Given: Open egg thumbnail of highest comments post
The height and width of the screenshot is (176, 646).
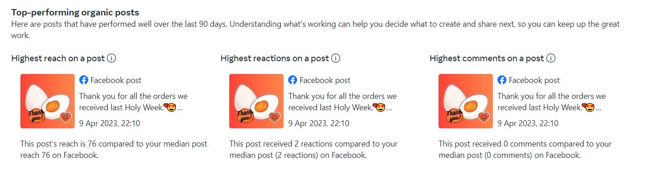Looking at the screenshot, I should pos(466,101).
